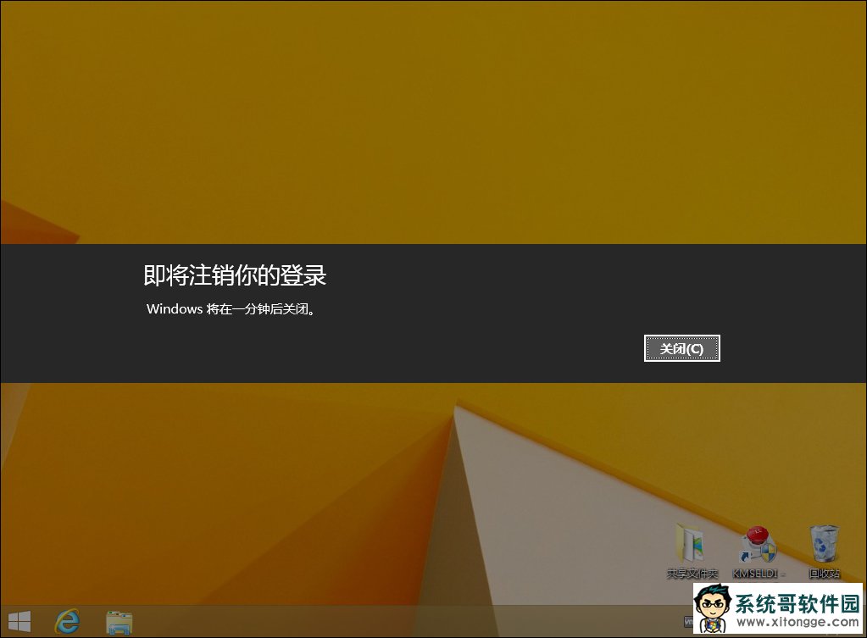The image size is (867, 638).
Task: Select the Recycle Bin icon on desktop
Action: point(824,542)
